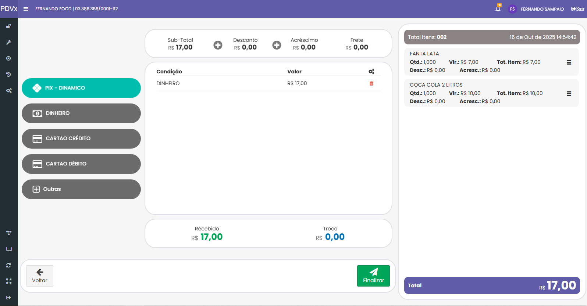Click the history clock icon in sidebar
This screenshot has width=587, height=306.
8,74
